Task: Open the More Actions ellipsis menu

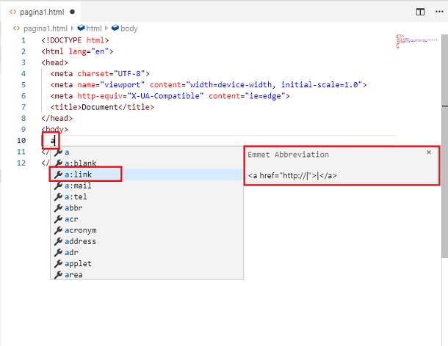Action: pos(439,12)
